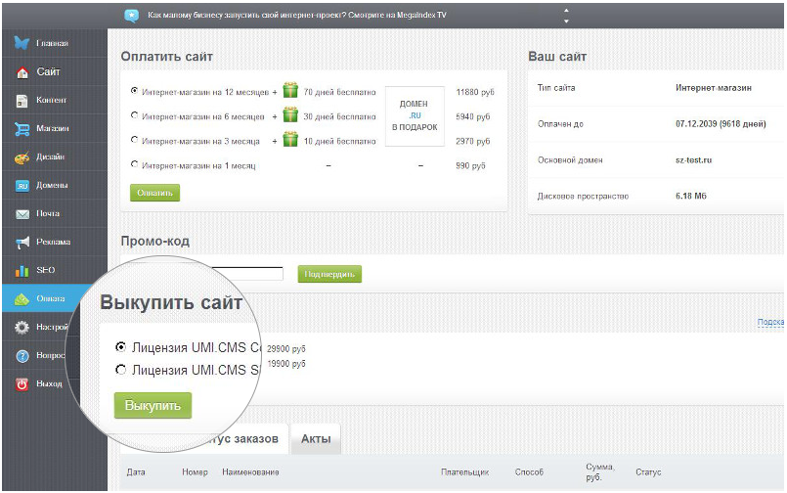Click the question mark help icon
The height and width of the screenshot is (493, 787).
pos(22,356)
